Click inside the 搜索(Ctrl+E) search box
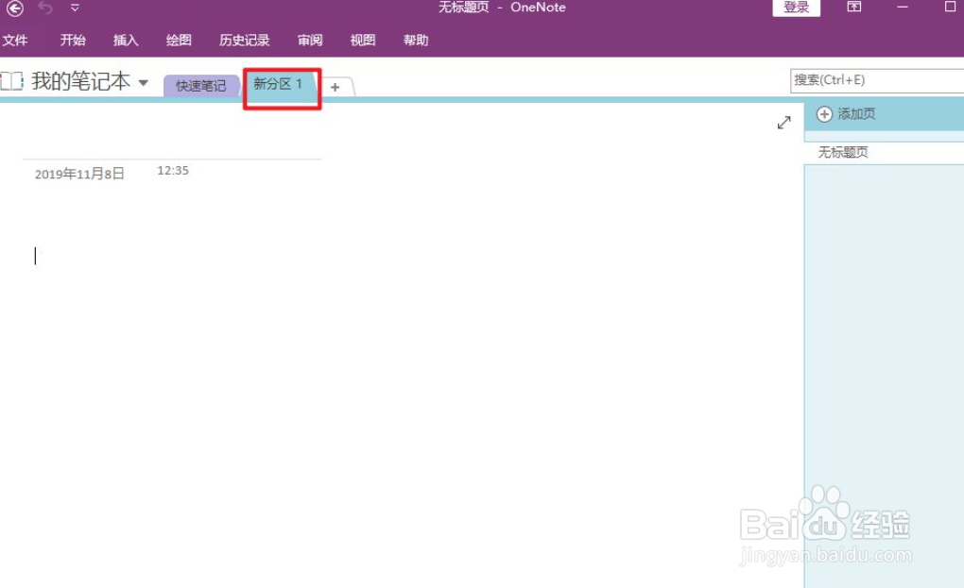Viewport: 964px width, 588px height. point(879,79)
